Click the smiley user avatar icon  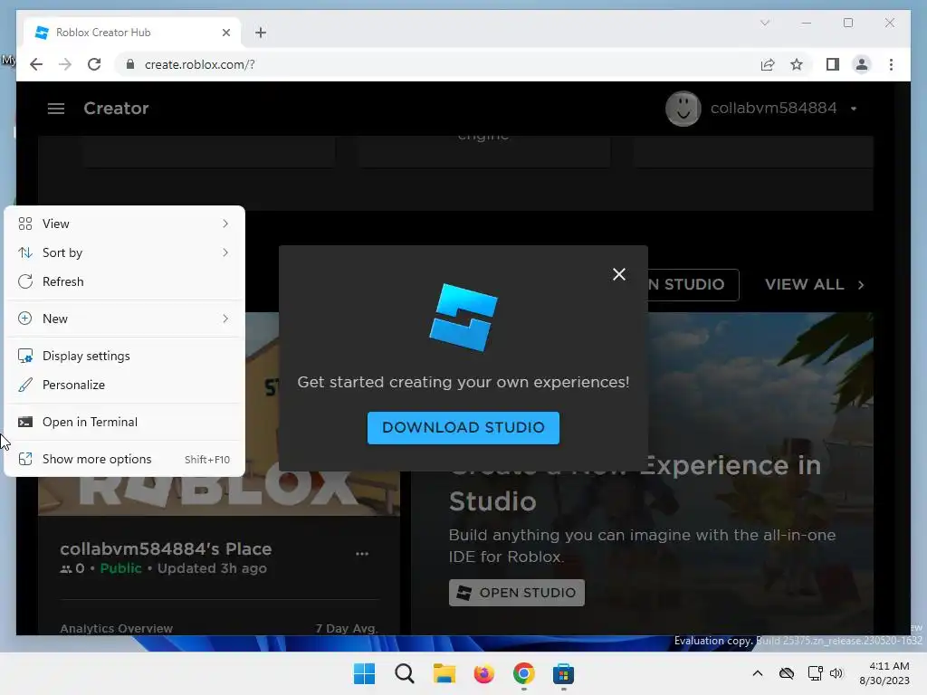coord(683,109)
